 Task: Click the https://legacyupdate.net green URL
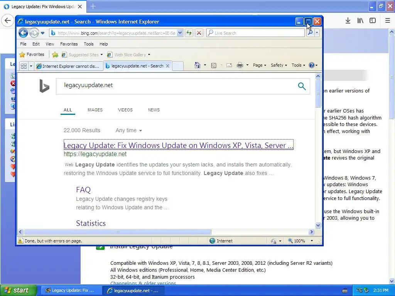point(95,154)
